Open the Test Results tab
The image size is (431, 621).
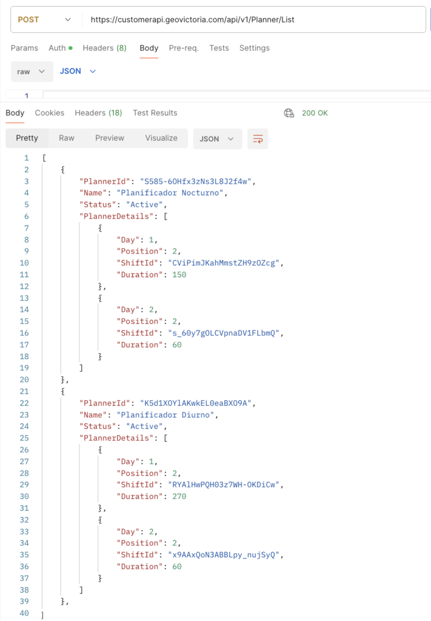155,113
